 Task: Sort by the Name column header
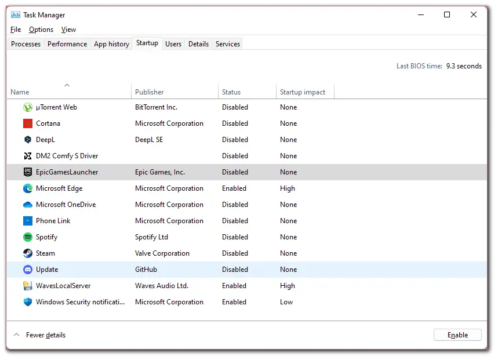click(69, 90)
